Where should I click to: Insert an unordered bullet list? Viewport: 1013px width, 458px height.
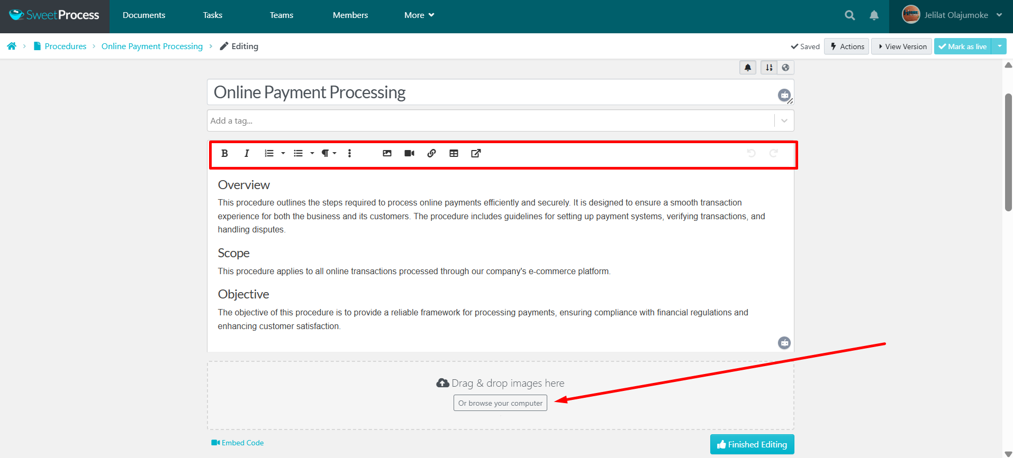(298, 153)
